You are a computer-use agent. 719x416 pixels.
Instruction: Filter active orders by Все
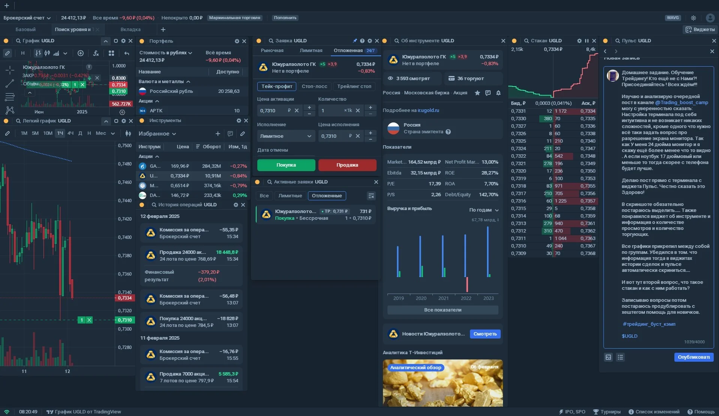coord(264,196)
